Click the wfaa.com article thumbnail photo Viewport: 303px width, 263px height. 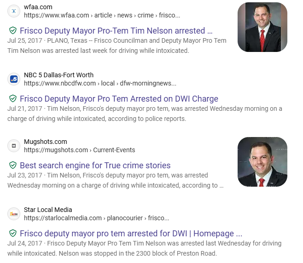click(x=262, y=27)
